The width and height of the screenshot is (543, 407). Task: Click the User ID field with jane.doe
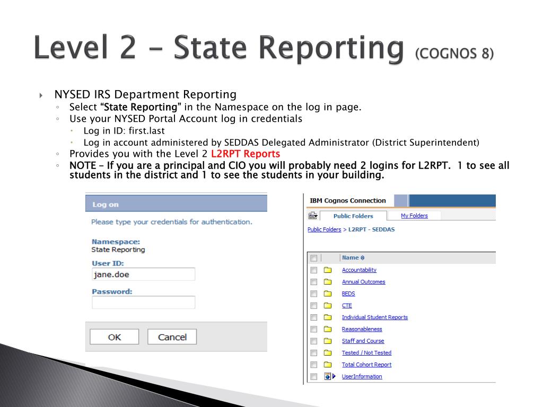click(143, 275)
